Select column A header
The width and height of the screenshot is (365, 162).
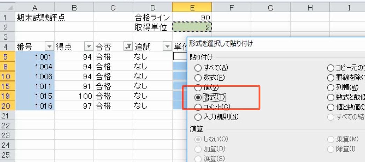pos(35,8)
